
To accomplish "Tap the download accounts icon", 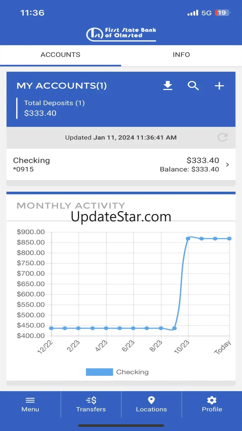I will (x=168, y=85).
